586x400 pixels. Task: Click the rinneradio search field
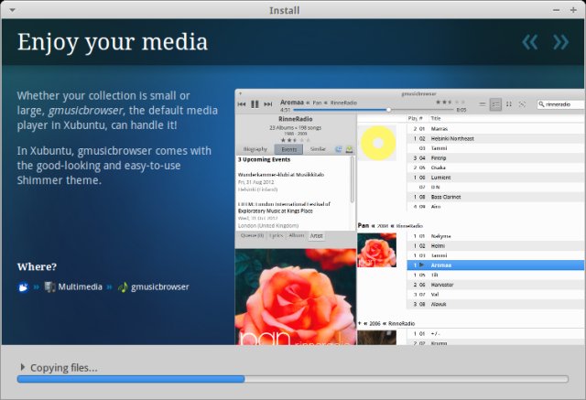[562, 104]
